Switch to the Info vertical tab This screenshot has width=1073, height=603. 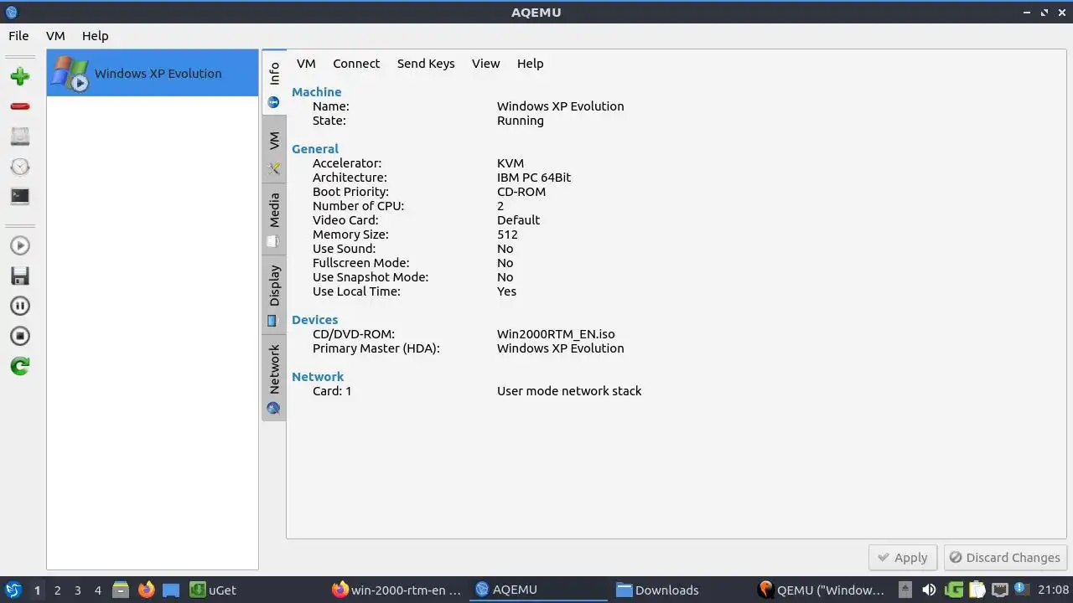274,82
